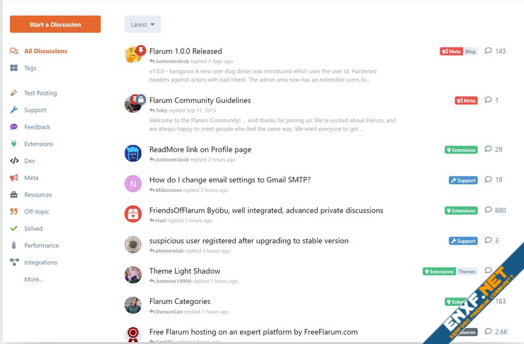This screenshot has height=344, width=524.
Task: Open avatar of ReadMore link discussion author
Action: coord(133,154)
